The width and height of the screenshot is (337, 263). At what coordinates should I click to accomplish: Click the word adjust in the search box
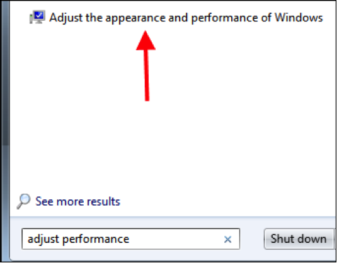pyautogui.click(x=43, y=239)
